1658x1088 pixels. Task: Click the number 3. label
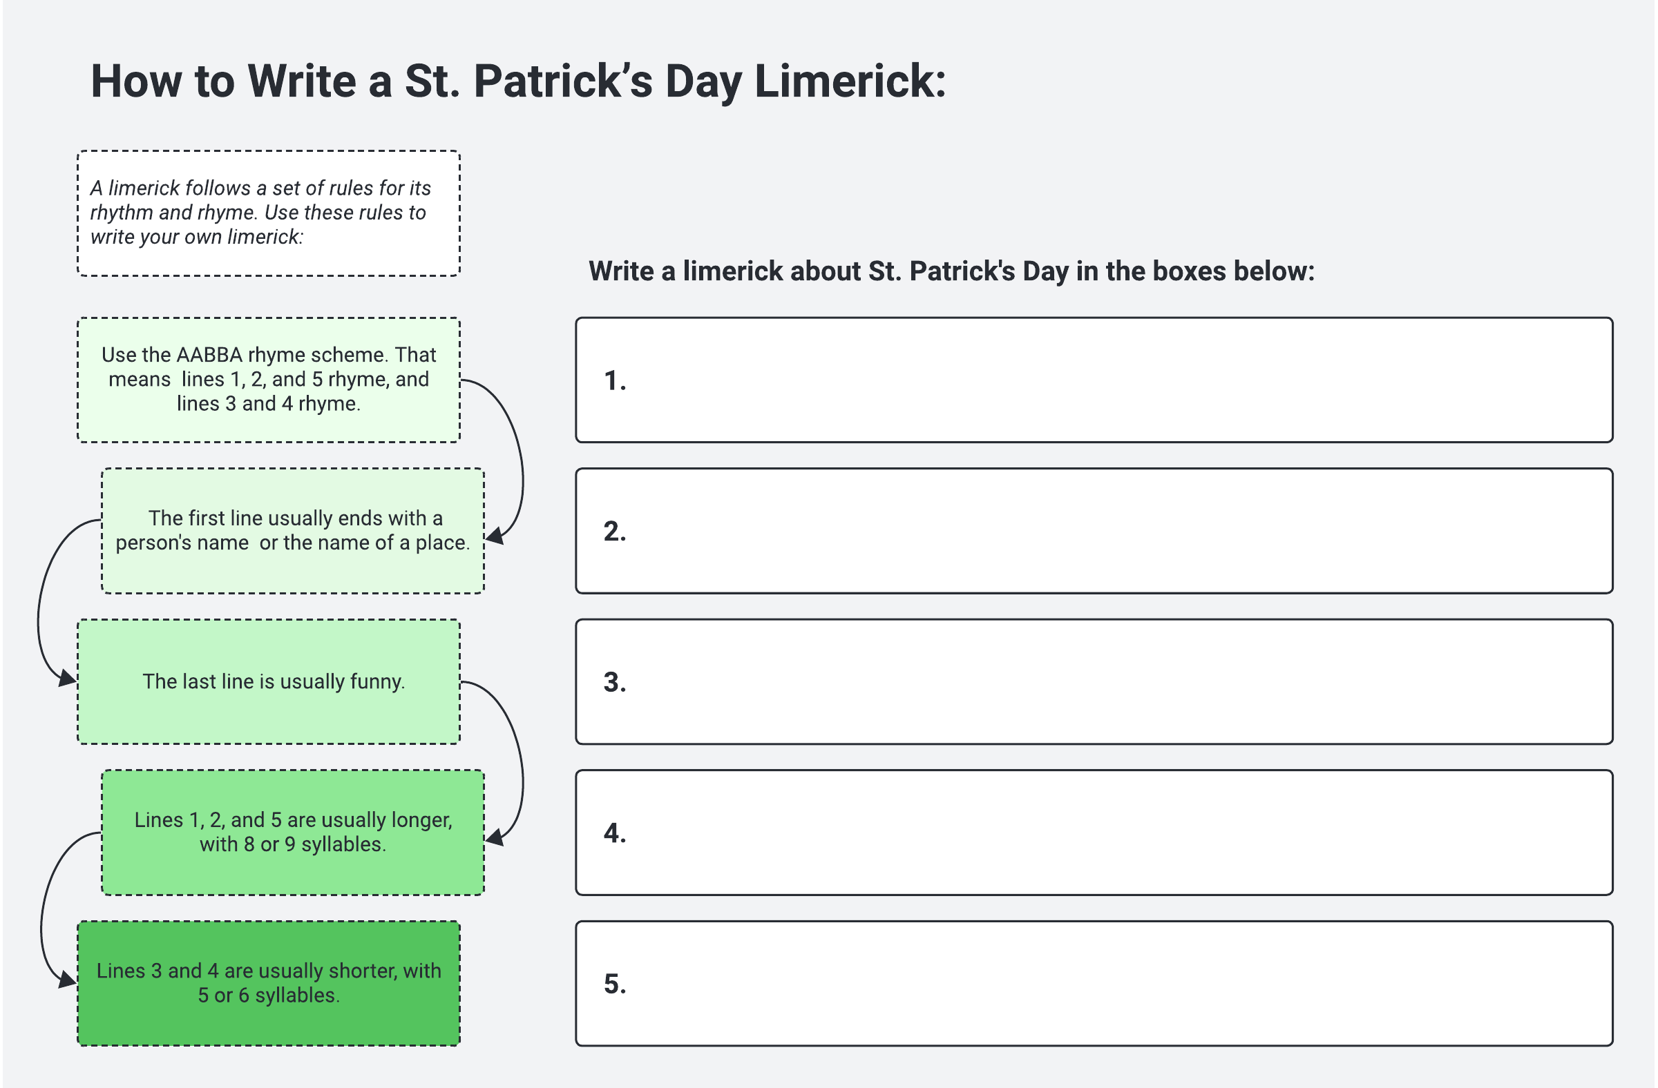tap(614, 682)
